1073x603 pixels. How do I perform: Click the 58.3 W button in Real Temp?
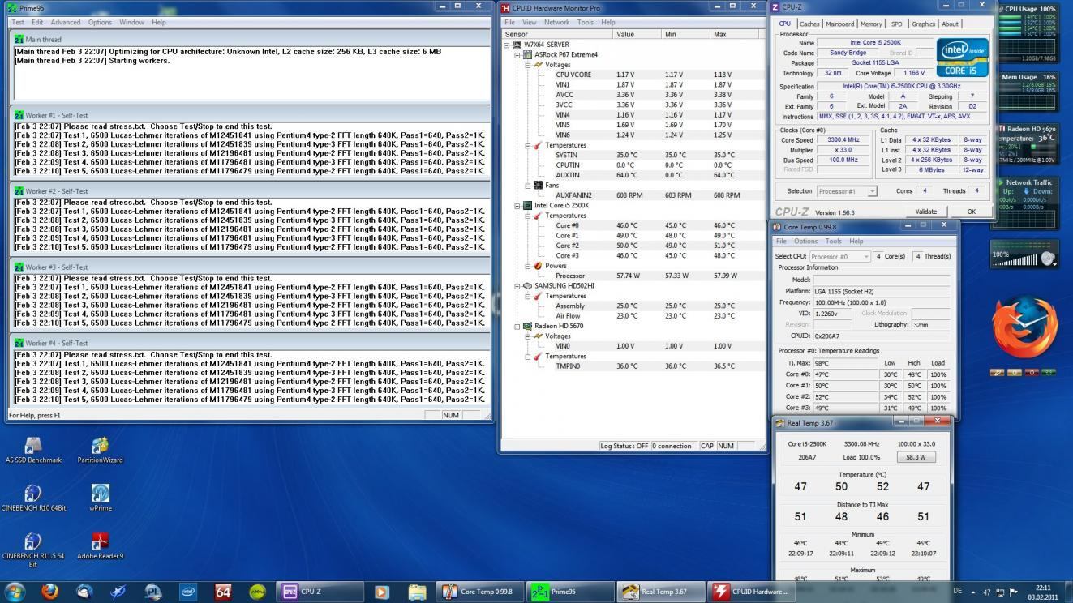916,457
